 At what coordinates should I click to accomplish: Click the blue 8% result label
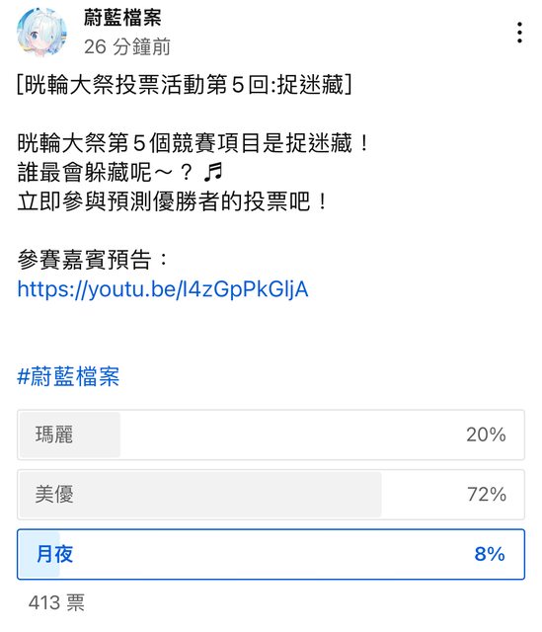pyautogui.click(x=490, y=554)
